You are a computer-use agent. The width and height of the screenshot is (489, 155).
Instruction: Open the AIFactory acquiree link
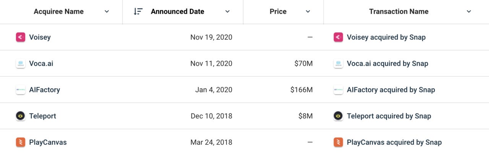pos(45,90)
